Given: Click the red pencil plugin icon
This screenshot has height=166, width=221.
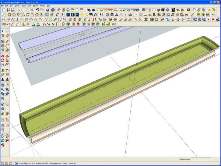Looking at the screenshot, I should pos(193,14).
